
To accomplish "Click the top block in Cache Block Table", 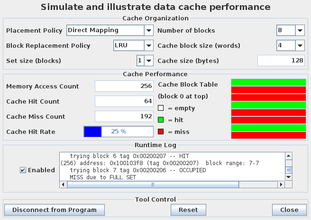I will coord(268,82).
